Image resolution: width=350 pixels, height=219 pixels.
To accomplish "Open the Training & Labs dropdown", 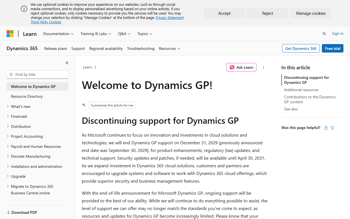I will click(x=96, y=34).
